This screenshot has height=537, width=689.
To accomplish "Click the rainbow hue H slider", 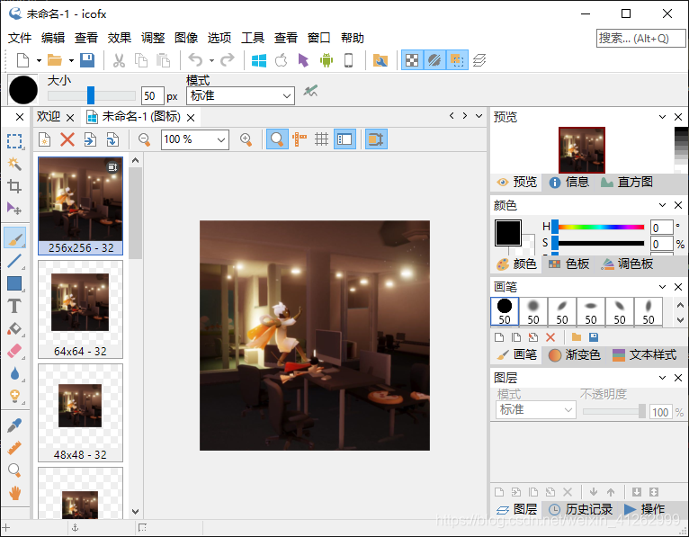I will [599, 227].
